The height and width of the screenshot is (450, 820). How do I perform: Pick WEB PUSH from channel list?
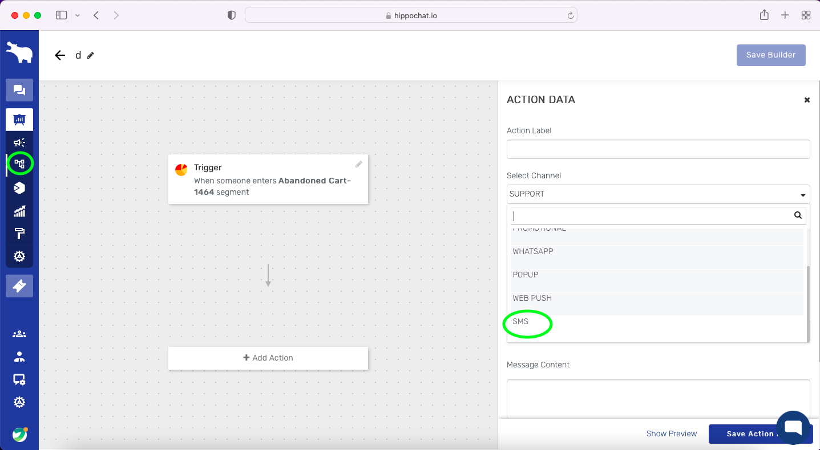(x=532, y=298)
